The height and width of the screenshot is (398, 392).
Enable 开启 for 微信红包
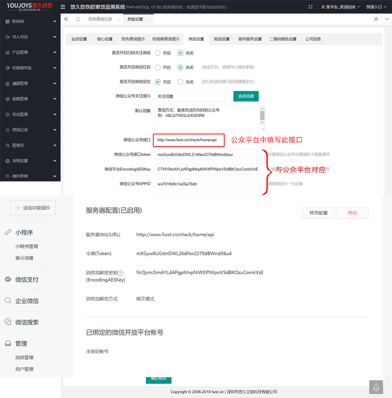tap(157, 67)
